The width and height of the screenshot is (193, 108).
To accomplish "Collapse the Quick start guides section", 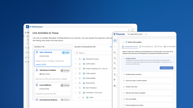I will click(x=123, y=42).
